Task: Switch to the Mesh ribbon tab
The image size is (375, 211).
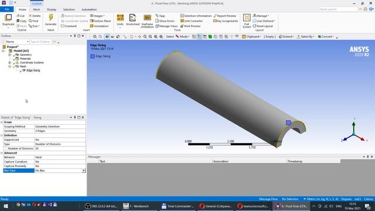Action: click(36, 9)
